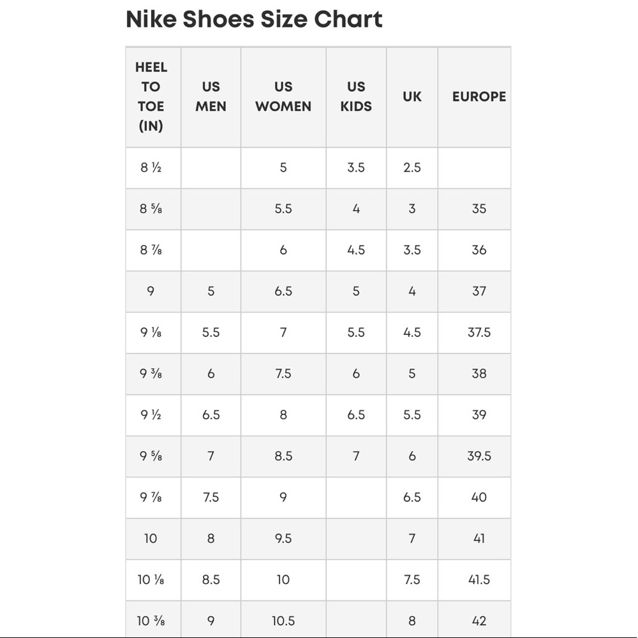The height and width of the screenshot is (638, 638).
Task: Click the US Men size 8.5 cell
Action: pos(211,580)
